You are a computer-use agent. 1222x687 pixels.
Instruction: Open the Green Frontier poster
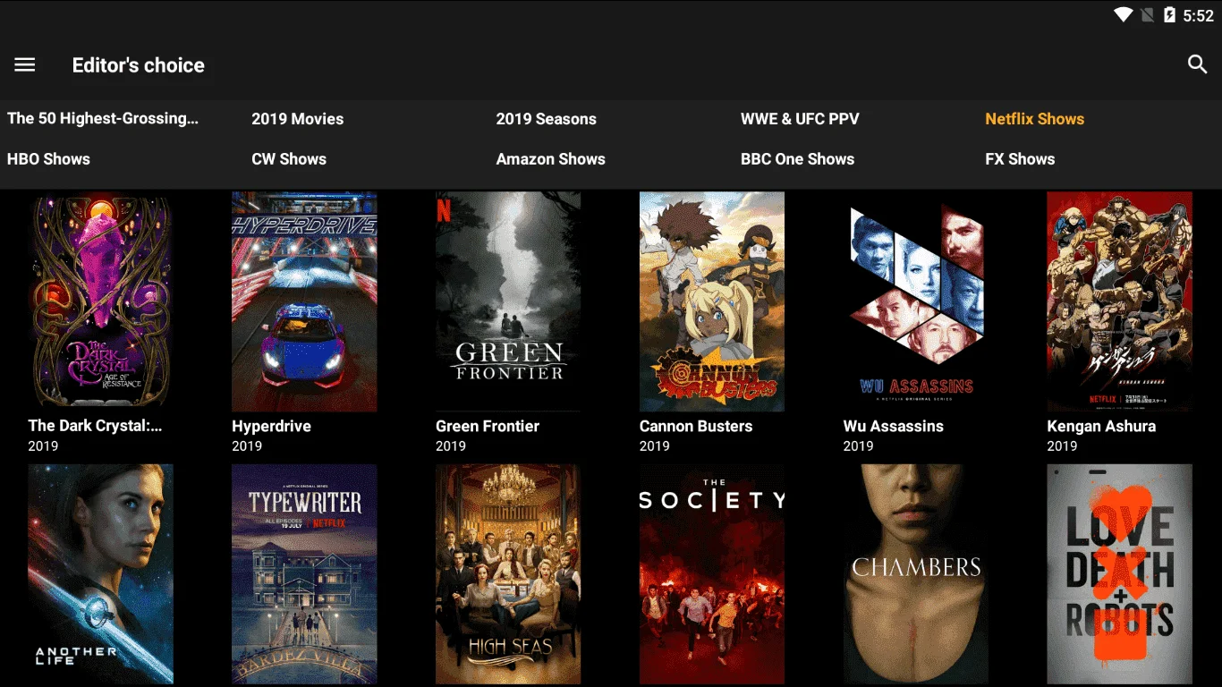(x=508, y=301)
